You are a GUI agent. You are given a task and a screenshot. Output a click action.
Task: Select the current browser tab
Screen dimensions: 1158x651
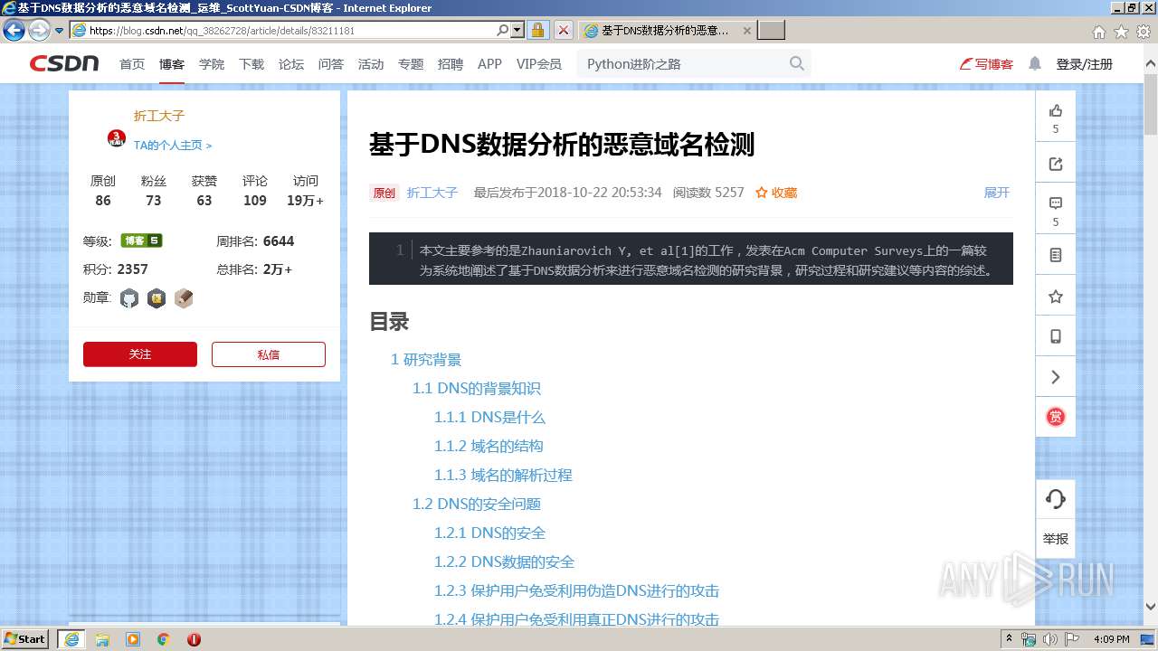click(x=667, y=31)
